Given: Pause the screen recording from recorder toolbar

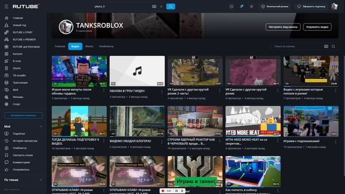Looking at the screenshot, I should (x=176, y=191).
